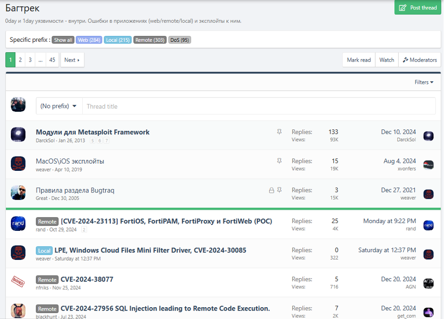Open banned avatar beside CVE-2024-38077 thread
Viewport: 444px width, 319px height.
click(18, 281)
